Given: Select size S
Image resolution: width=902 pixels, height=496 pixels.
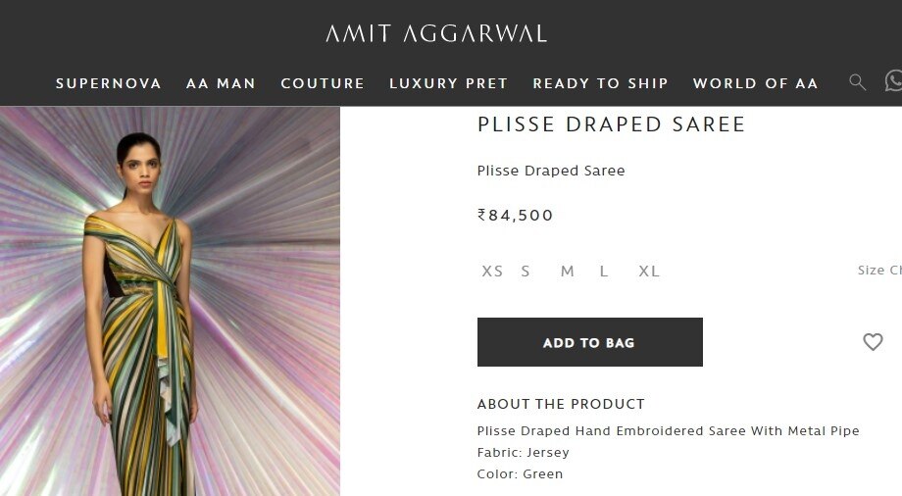Looking at the screenshot, I should (526, 272).
